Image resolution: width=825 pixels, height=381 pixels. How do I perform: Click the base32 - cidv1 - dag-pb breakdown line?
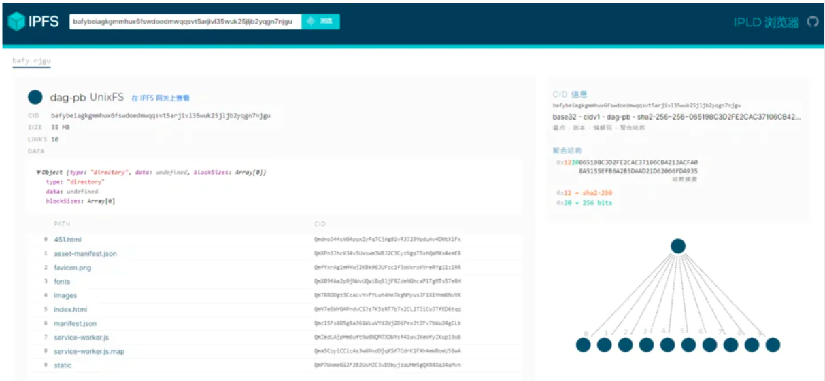click(677, 117)
